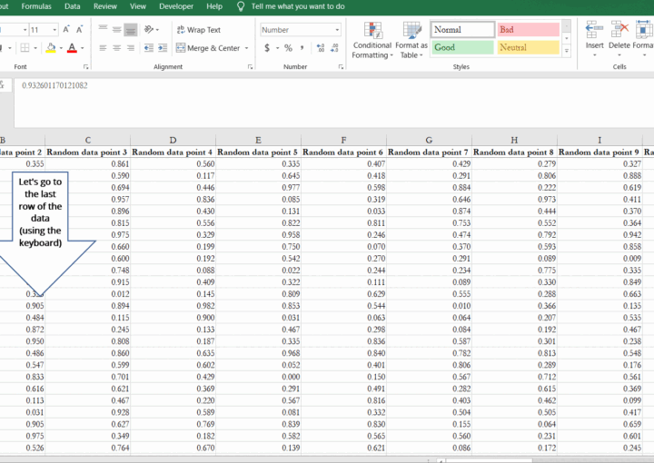Apply Percent Style number format
The image size is (654, 463).
click(x=288, y=48)
